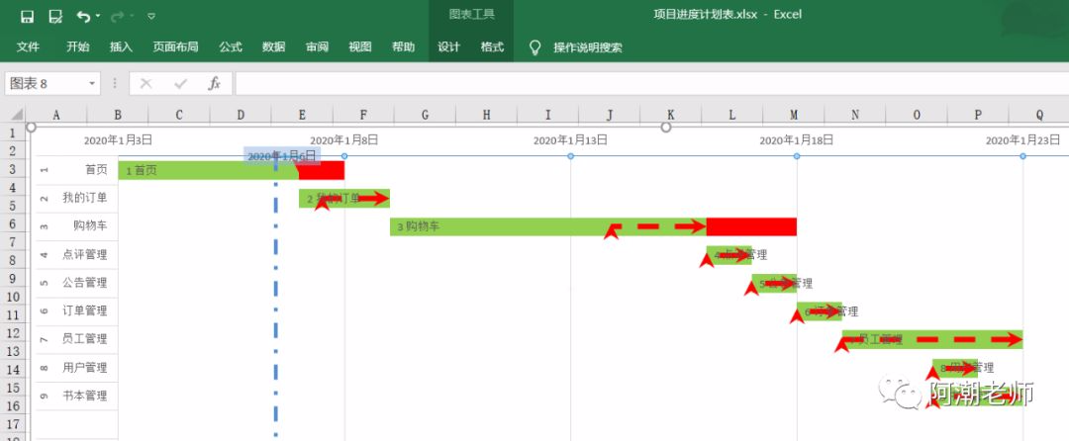Click the green 我的订单 task bar
1069x441 pixels.
(344, 198)
